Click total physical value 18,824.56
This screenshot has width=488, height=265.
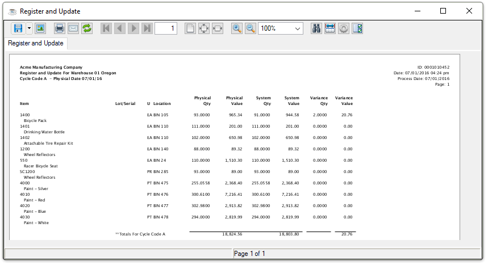[x=232, y=234]
